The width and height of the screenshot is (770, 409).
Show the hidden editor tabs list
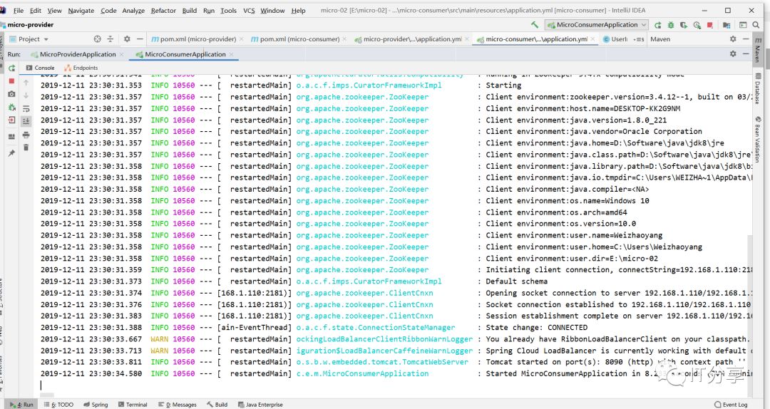(x=639, y=39)
